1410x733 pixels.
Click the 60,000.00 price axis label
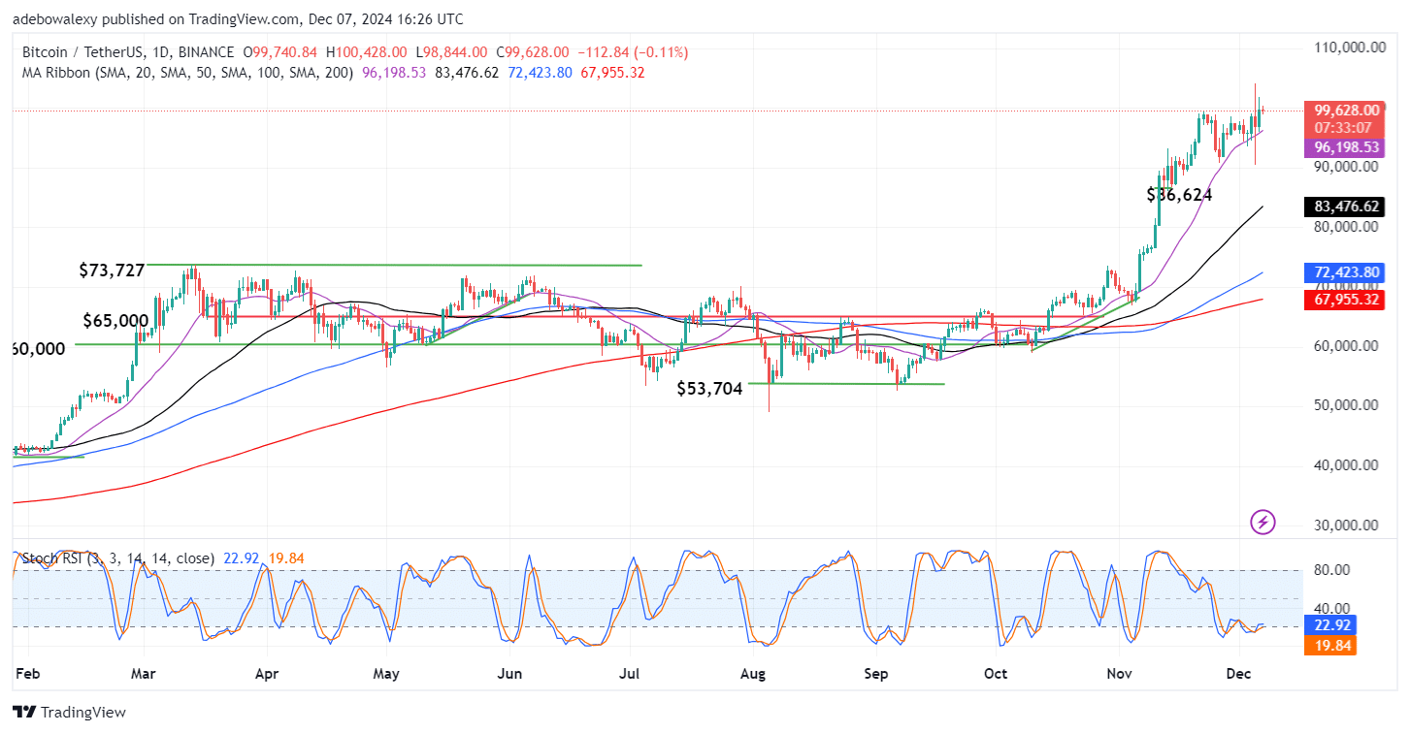tap(1344, 346)
